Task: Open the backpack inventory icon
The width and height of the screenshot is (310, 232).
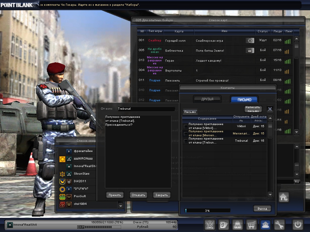Action: (238, 225)
